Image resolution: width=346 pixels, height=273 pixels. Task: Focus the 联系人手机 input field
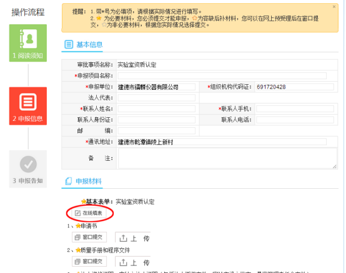pyautogui.click(x=295, y=108)
